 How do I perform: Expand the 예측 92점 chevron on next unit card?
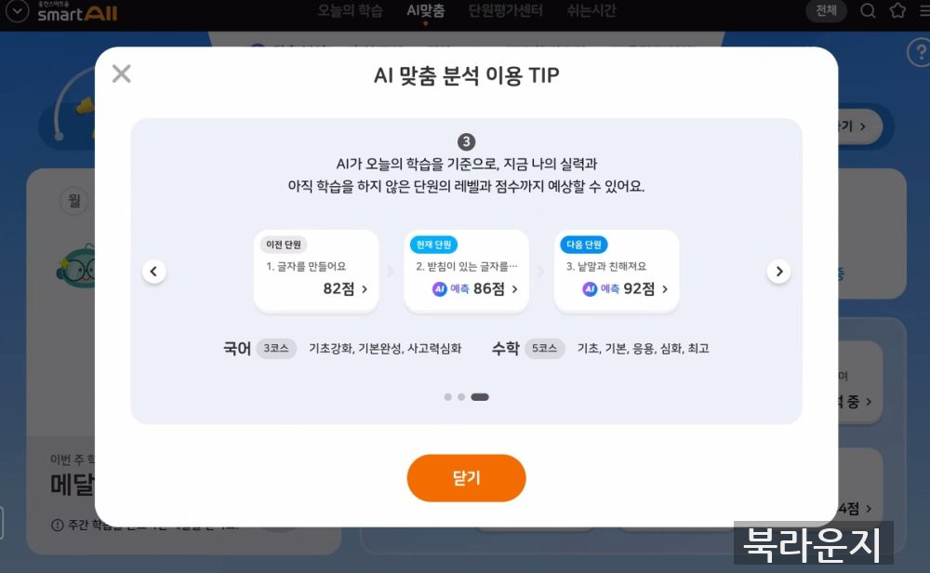[665, 289]
